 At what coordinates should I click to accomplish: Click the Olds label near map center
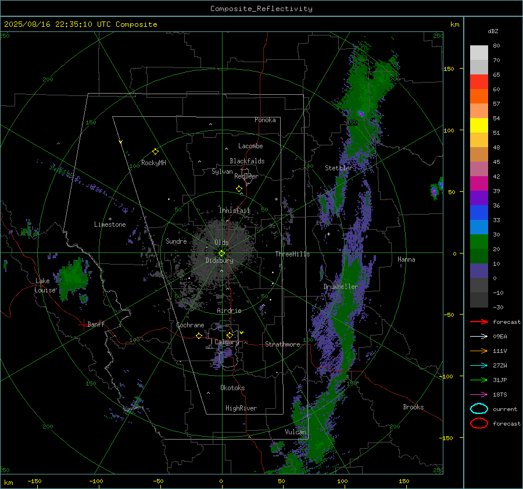pos(221,242)
